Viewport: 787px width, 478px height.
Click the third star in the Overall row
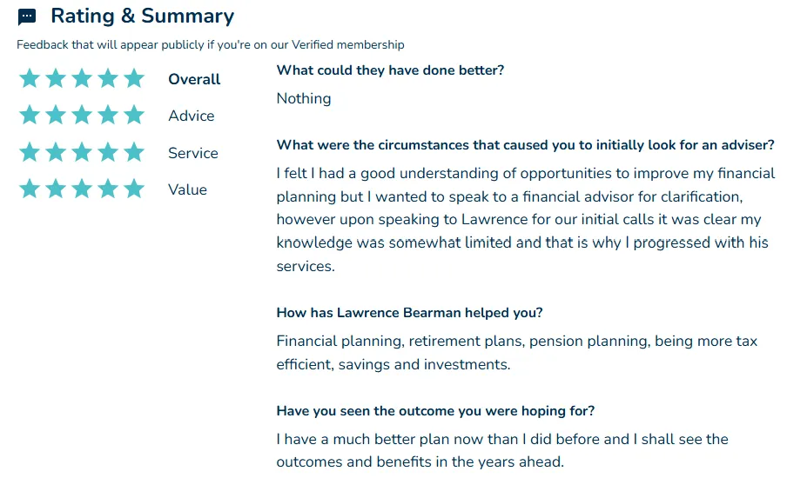pyautogui.click(x=82, y=78)
